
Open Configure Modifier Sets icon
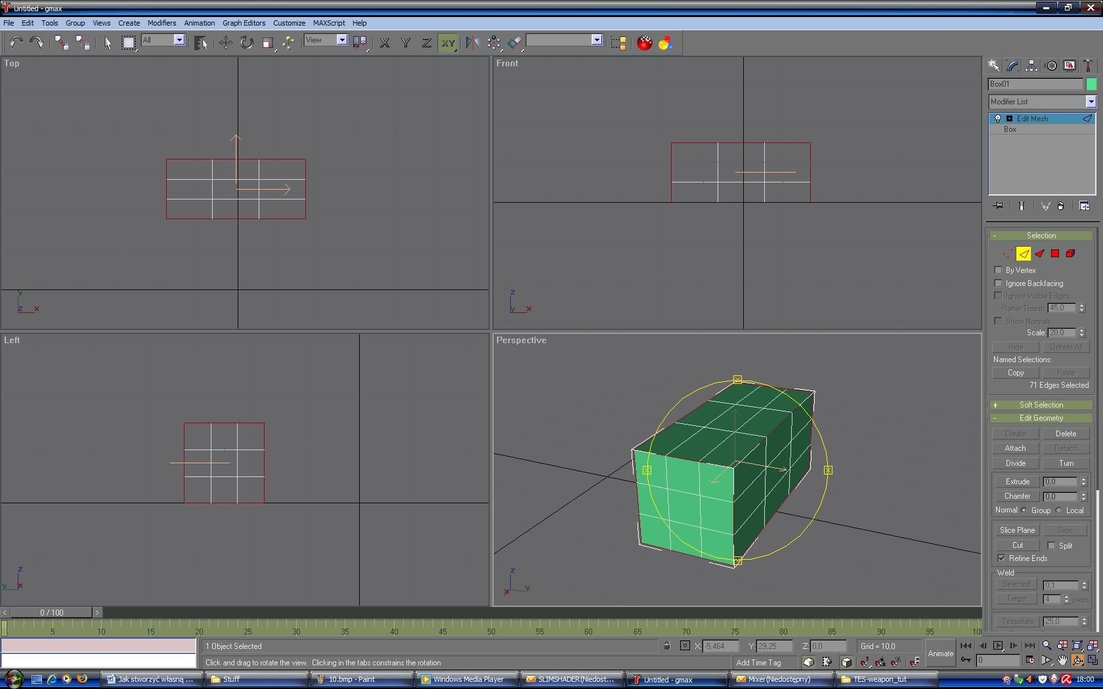[1084, 206]
